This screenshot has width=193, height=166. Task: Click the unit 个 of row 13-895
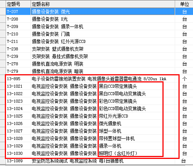pos(184,79)
